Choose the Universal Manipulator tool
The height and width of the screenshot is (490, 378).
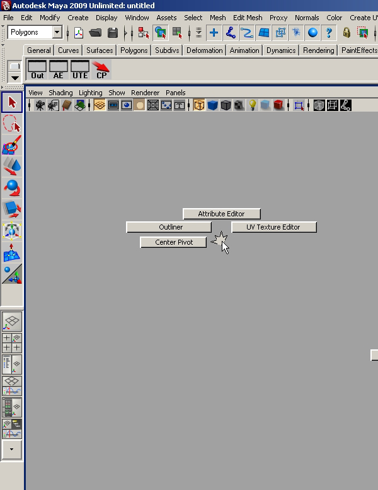12,231
